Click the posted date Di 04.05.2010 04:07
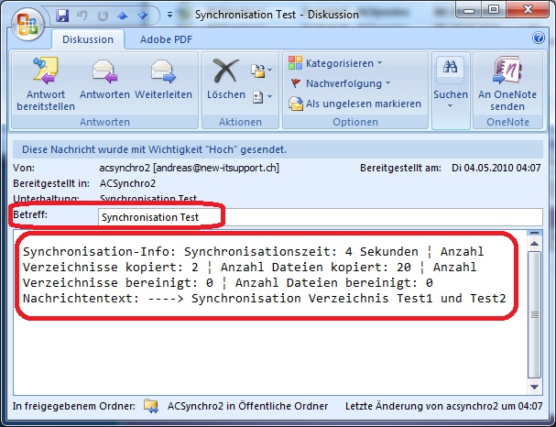The height and width of the screenshot is (427, 556). click(x=496, y=168)
